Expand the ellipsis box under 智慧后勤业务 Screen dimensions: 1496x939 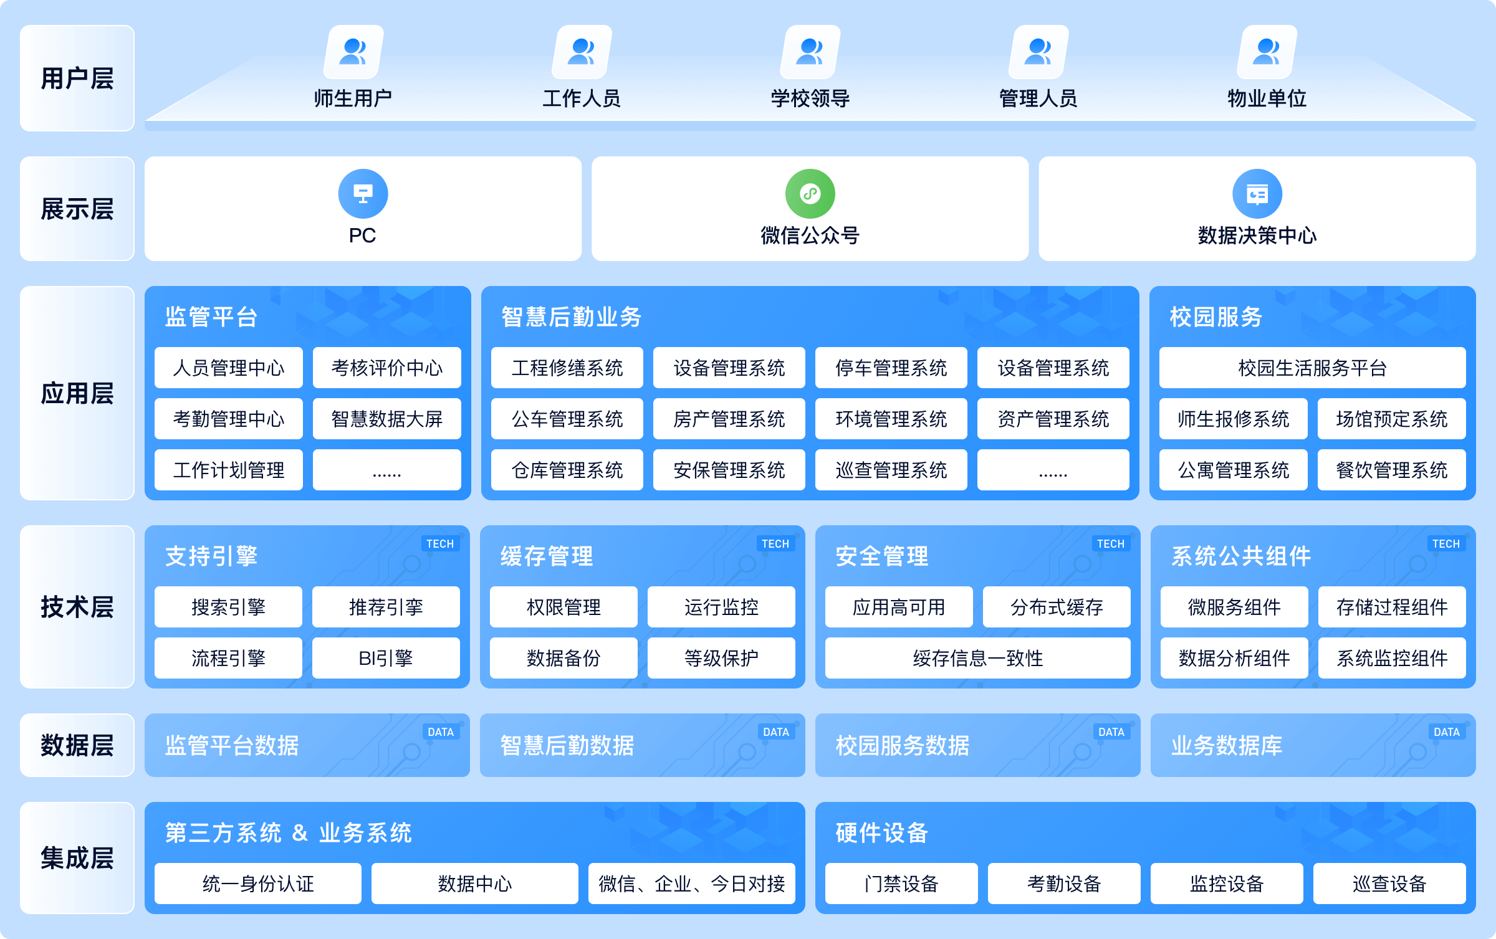1053,470
